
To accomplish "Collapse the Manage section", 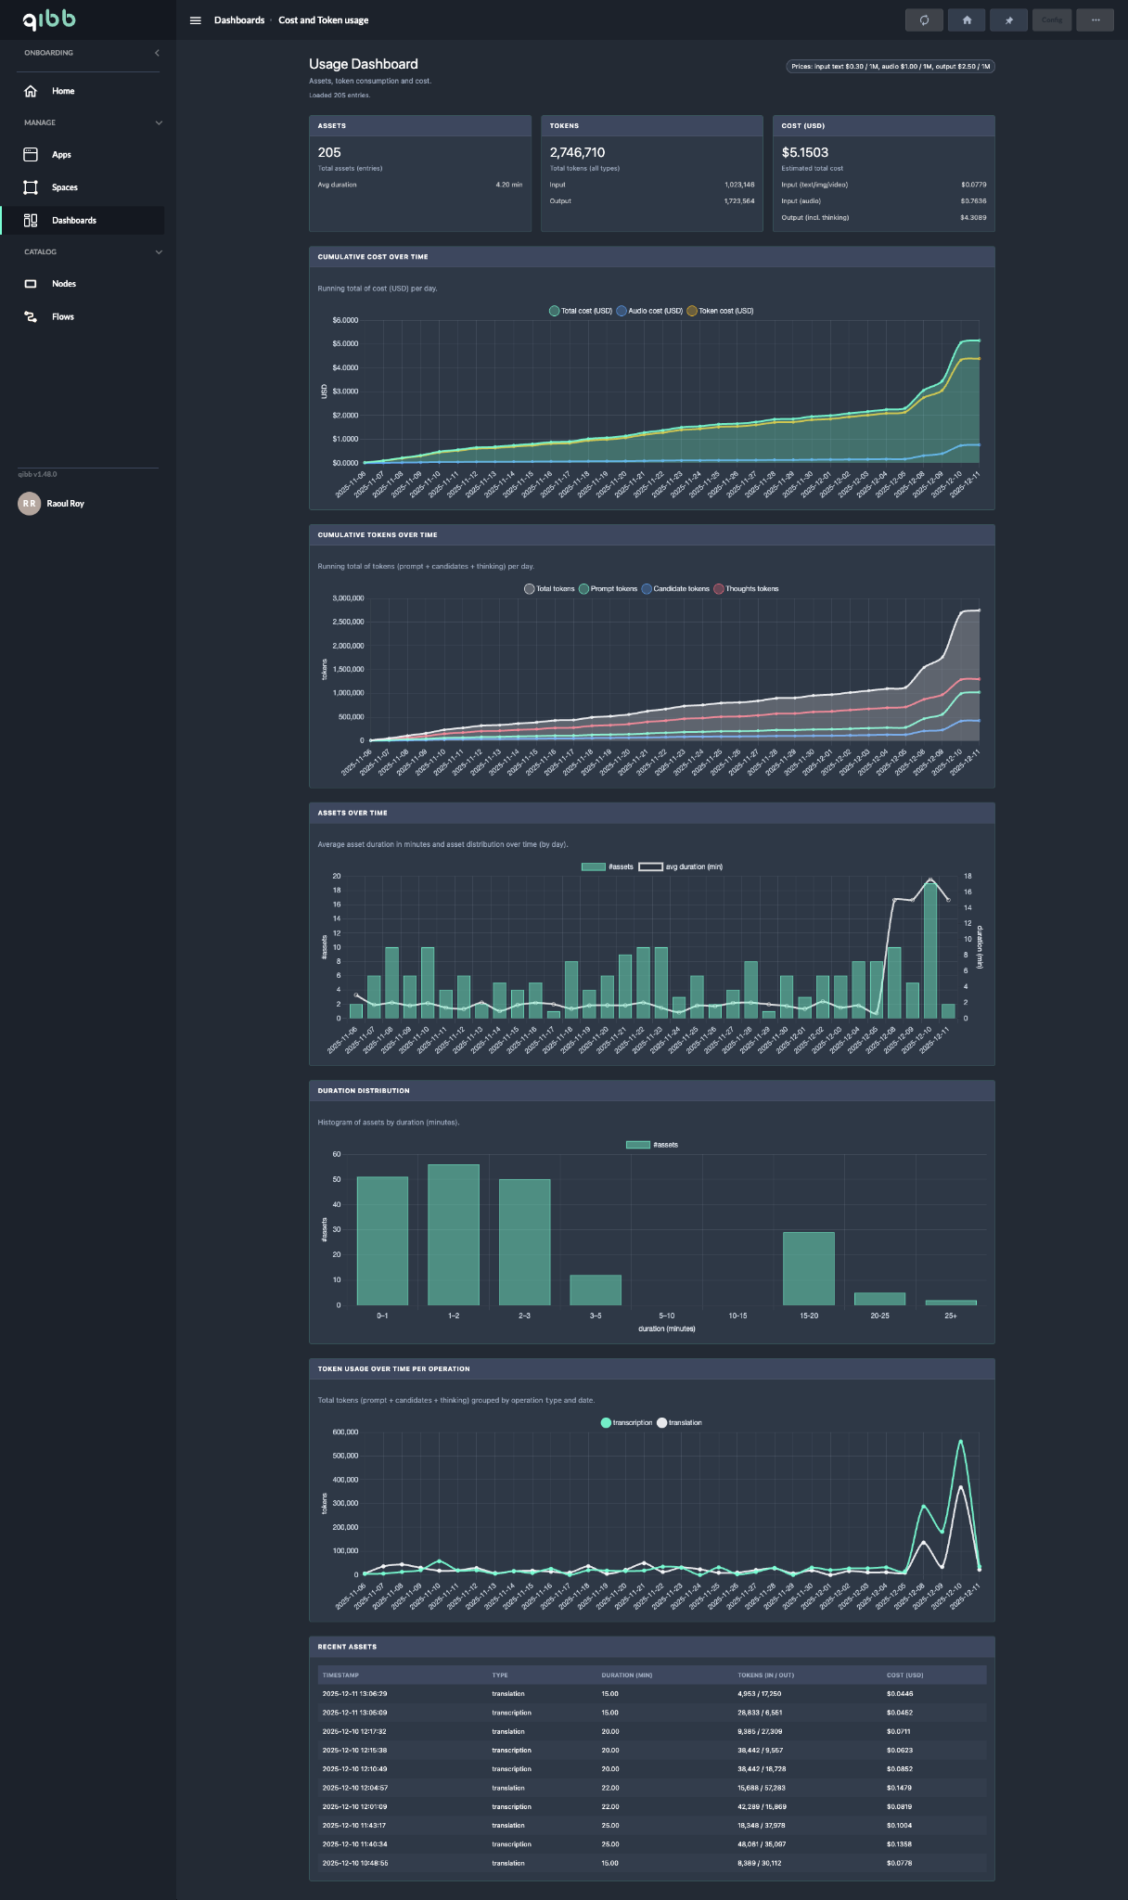I will click(x=159, y=122).
